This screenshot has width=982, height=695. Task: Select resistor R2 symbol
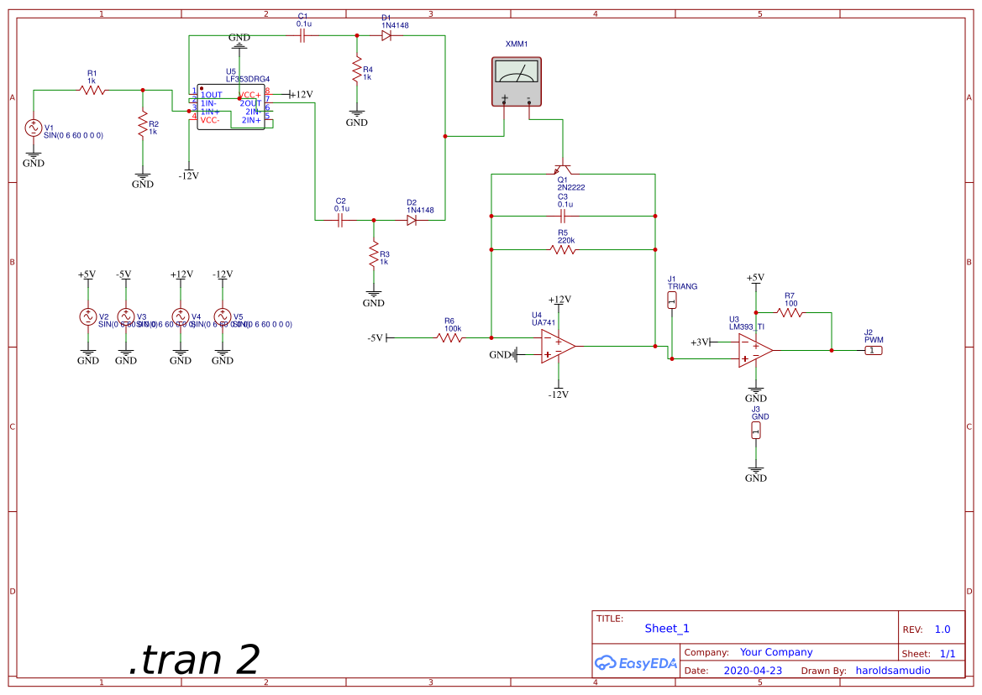[x=143, y=124]
